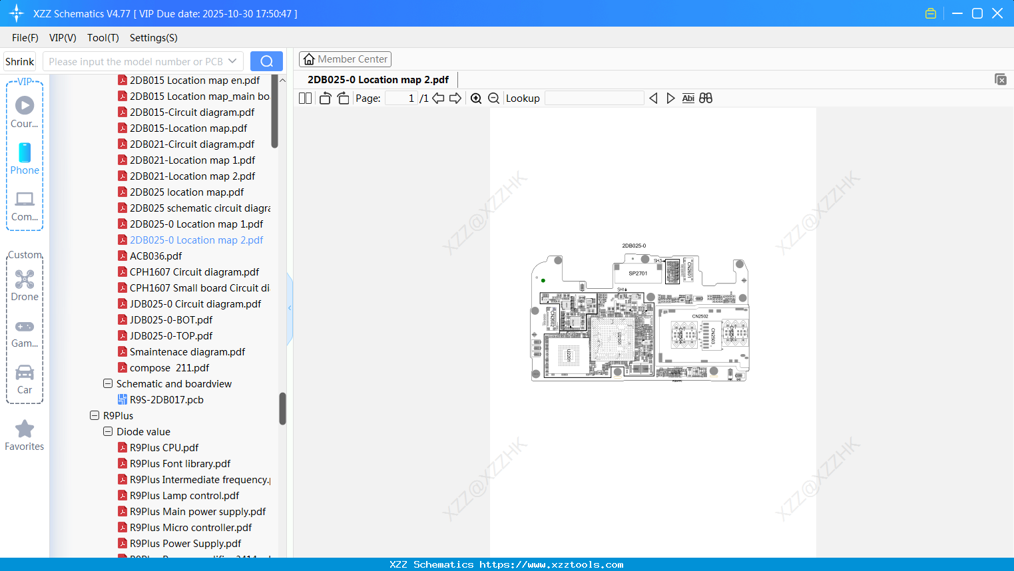The height and width of the screenshot is (571, 1014).
Task: Zoom in on the location map
Action: tap(476, 98)
